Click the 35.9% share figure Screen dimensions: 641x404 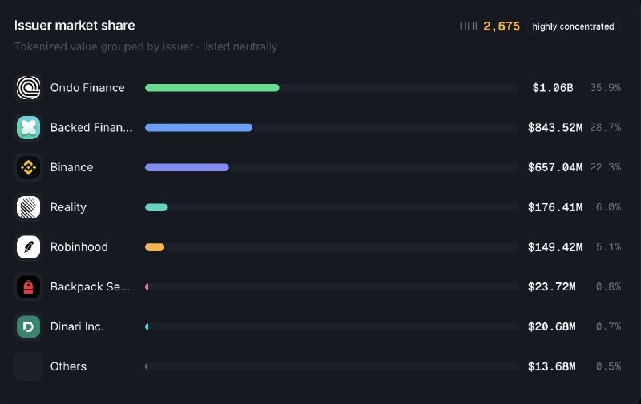point(606,88)
